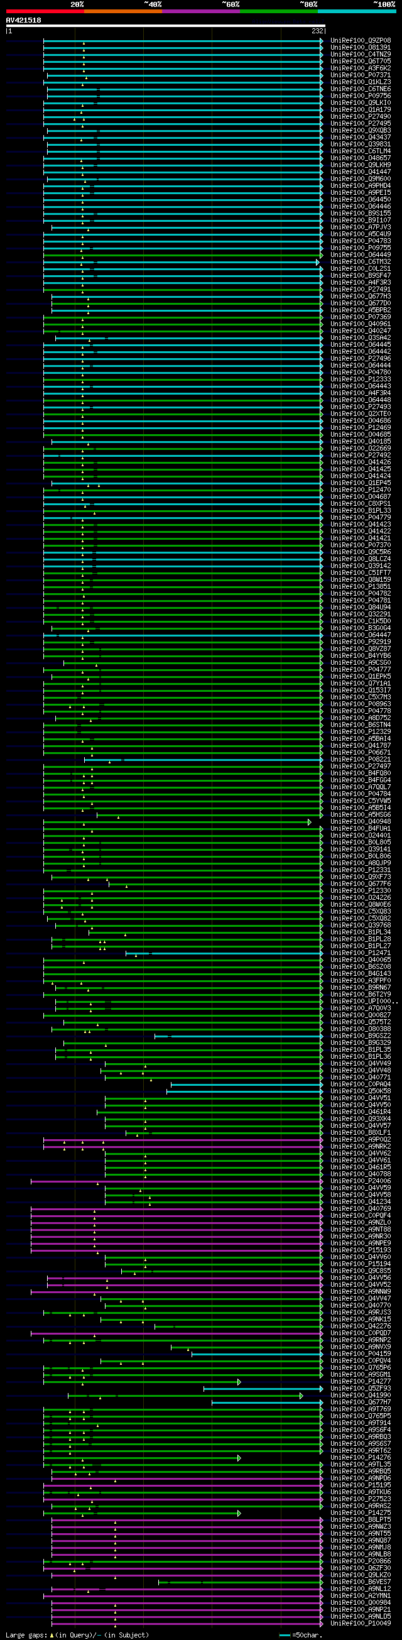402x1640 pixels.
Task: Select the truncated UniRef100_UPI000.. label
Action: [x=364, y=1002]
